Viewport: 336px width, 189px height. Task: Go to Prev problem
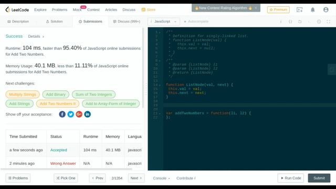(98, 178)
